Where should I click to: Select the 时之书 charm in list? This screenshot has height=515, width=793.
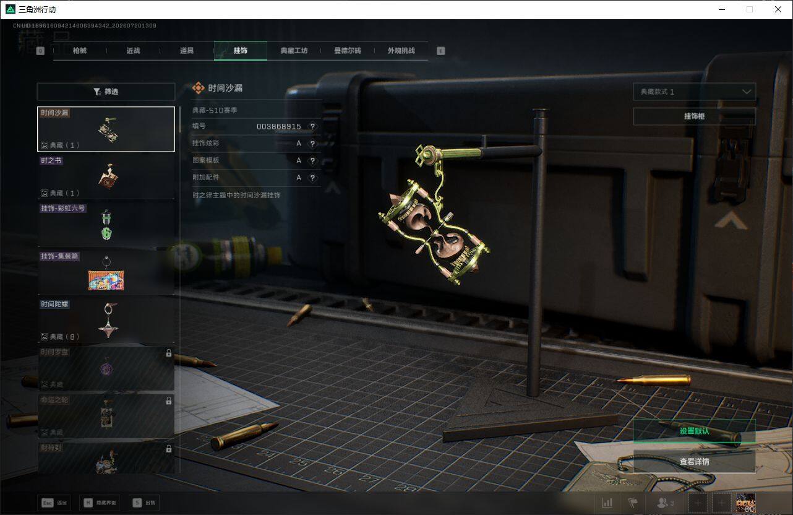point(106,177)
